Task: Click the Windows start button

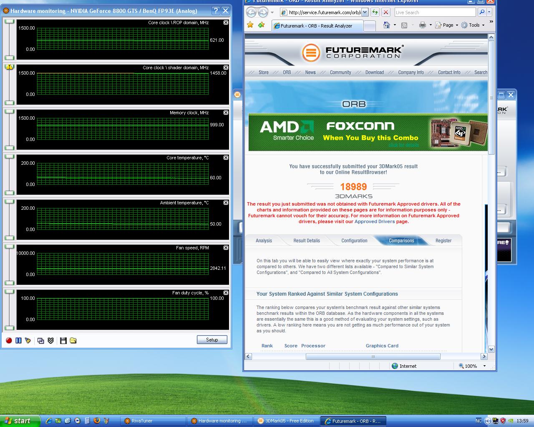Action: click(x=20, y=421)
